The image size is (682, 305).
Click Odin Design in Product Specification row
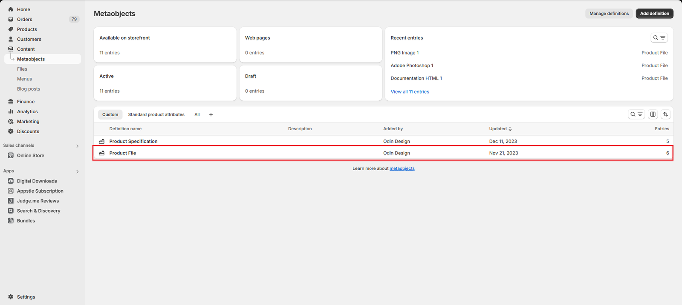[396, 141]
